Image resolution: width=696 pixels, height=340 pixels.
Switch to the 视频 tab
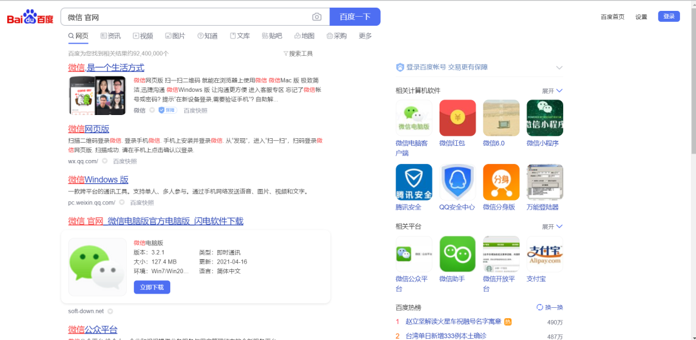click(x=143, y=36)
